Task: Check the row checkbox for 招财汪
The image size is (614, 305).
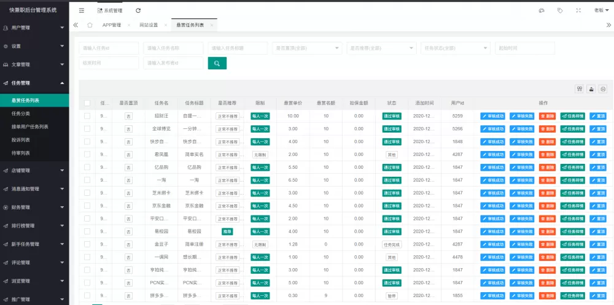Action: (x=87, y=115)
